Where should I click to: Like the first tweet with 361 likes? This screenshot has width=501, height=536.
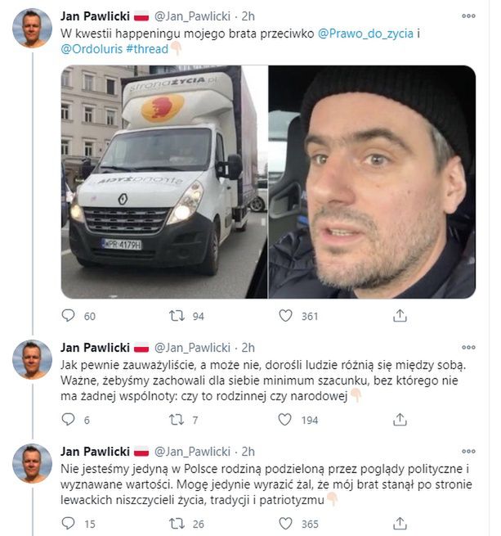[285, 315]
